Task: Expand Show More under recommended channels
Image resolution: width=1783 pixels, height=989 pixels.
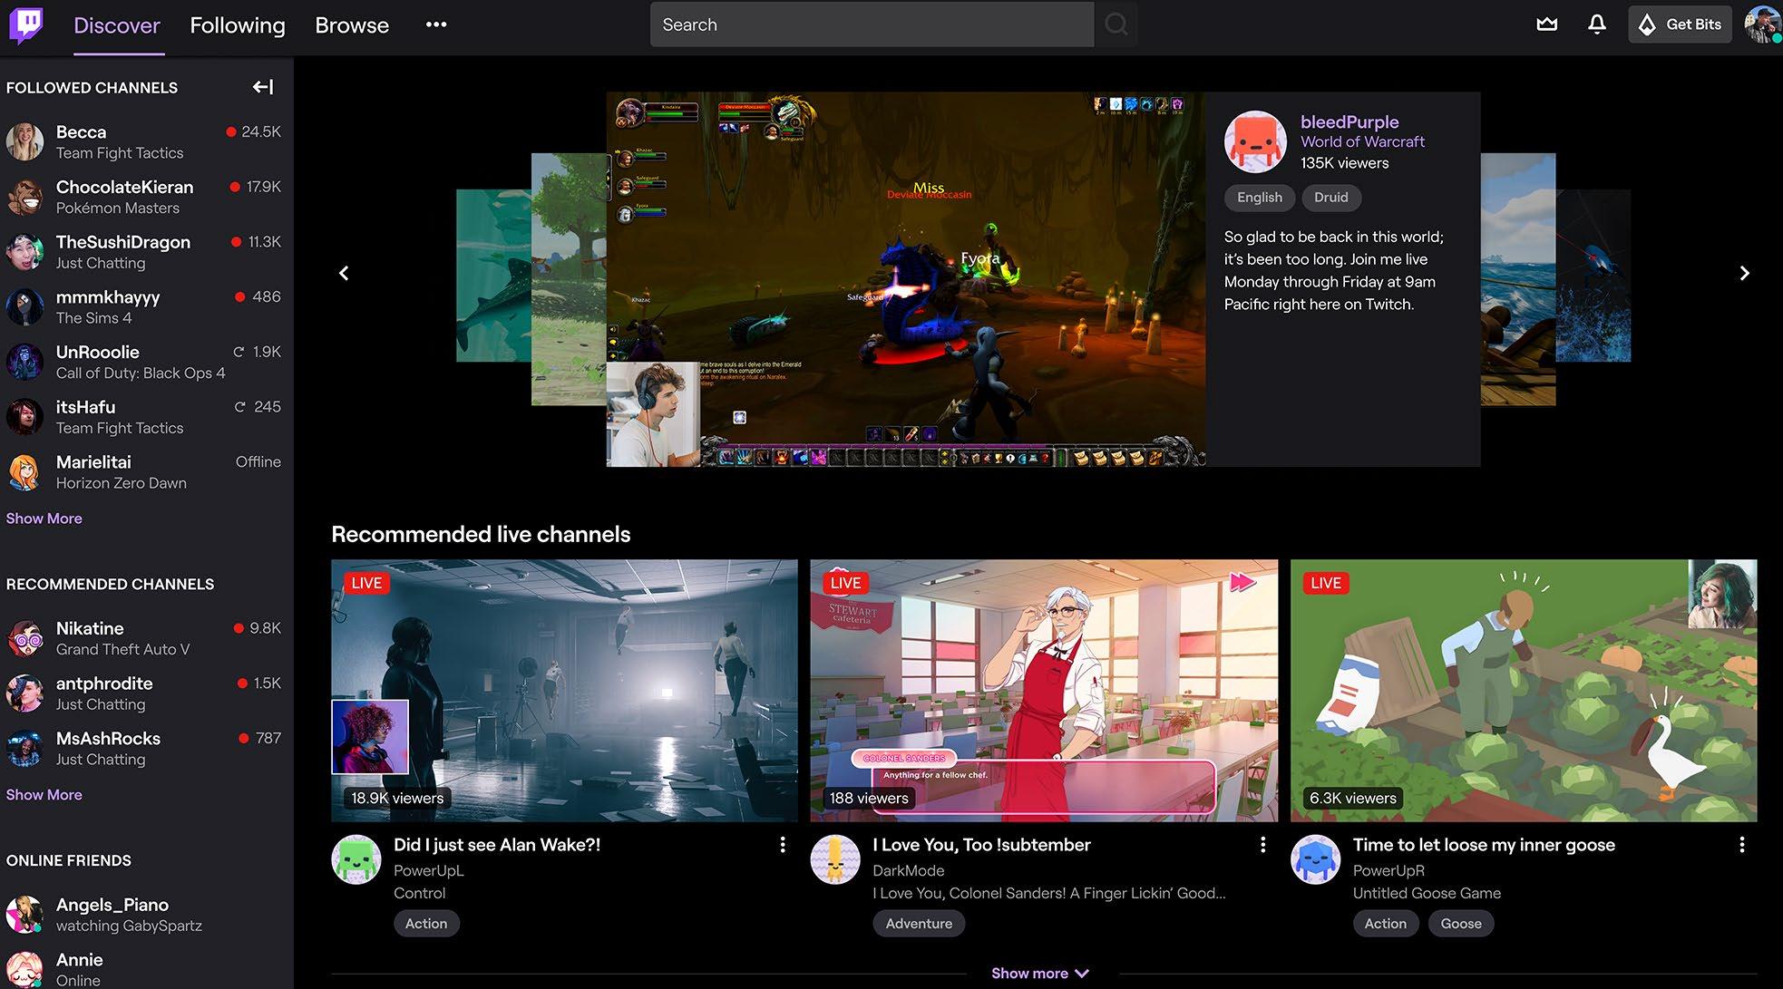Action: tap(44, 795)
